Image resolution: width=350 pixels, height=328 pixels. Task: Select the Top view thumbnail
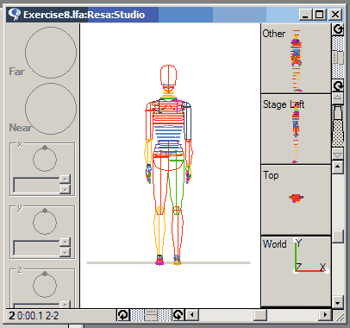[x=296, y=200]
